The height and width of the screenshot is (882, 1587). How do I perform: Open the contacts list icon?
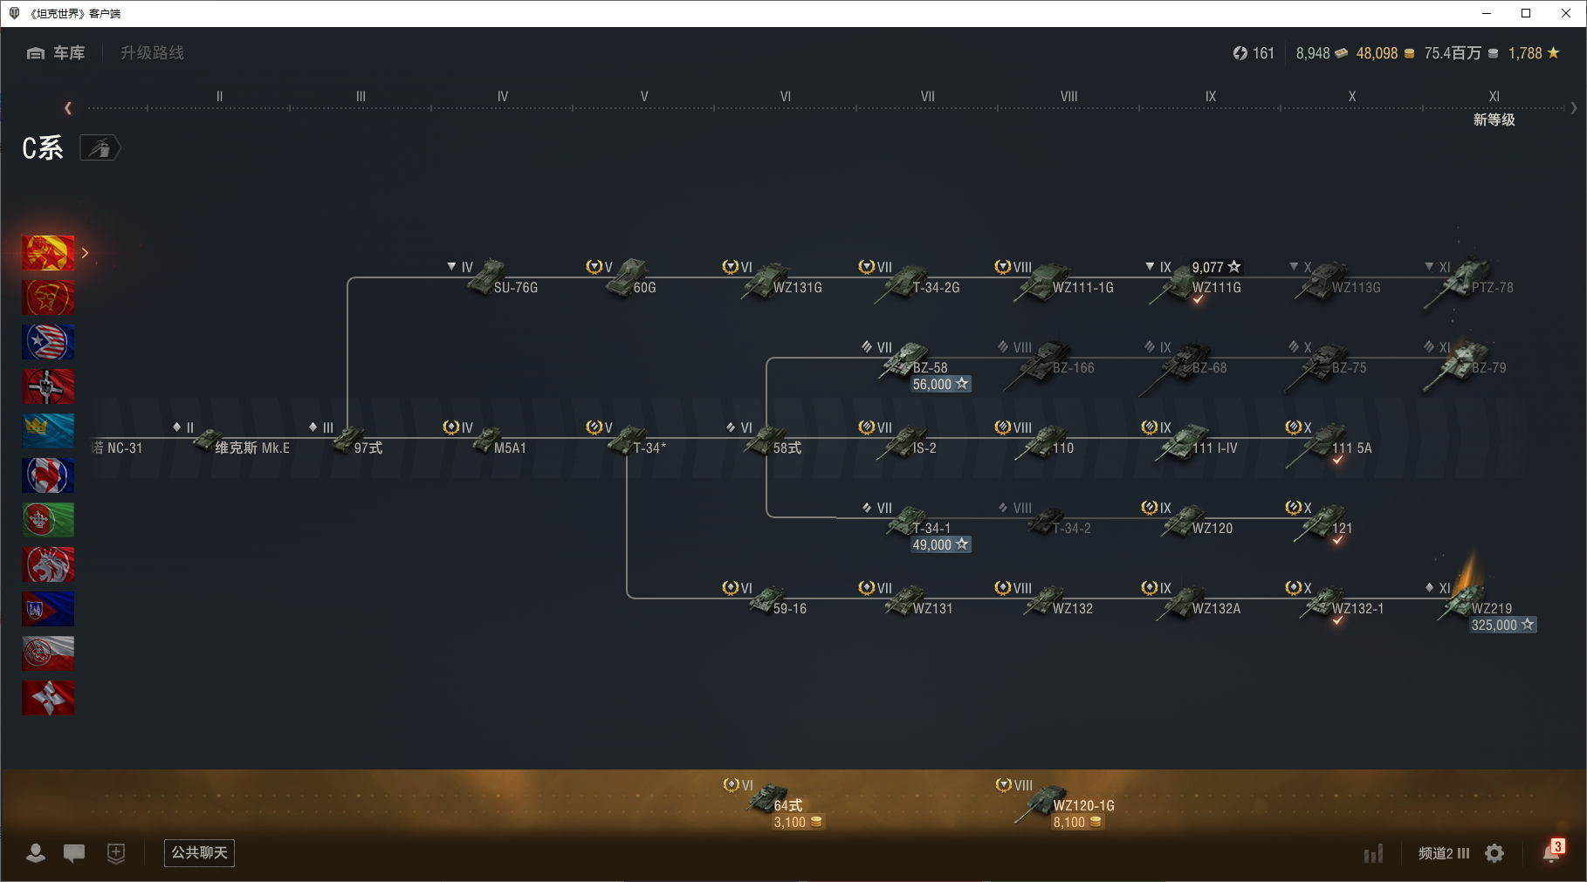(36, 853)
